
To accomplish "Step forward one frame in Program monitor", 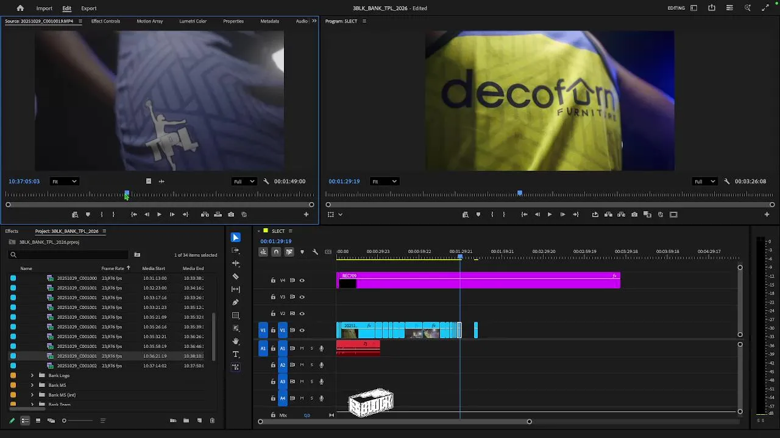I will click(x=562, y=214).
